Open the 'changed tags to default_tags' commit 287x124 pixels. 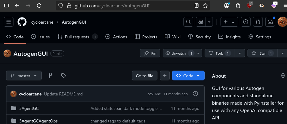pos(118,121)
